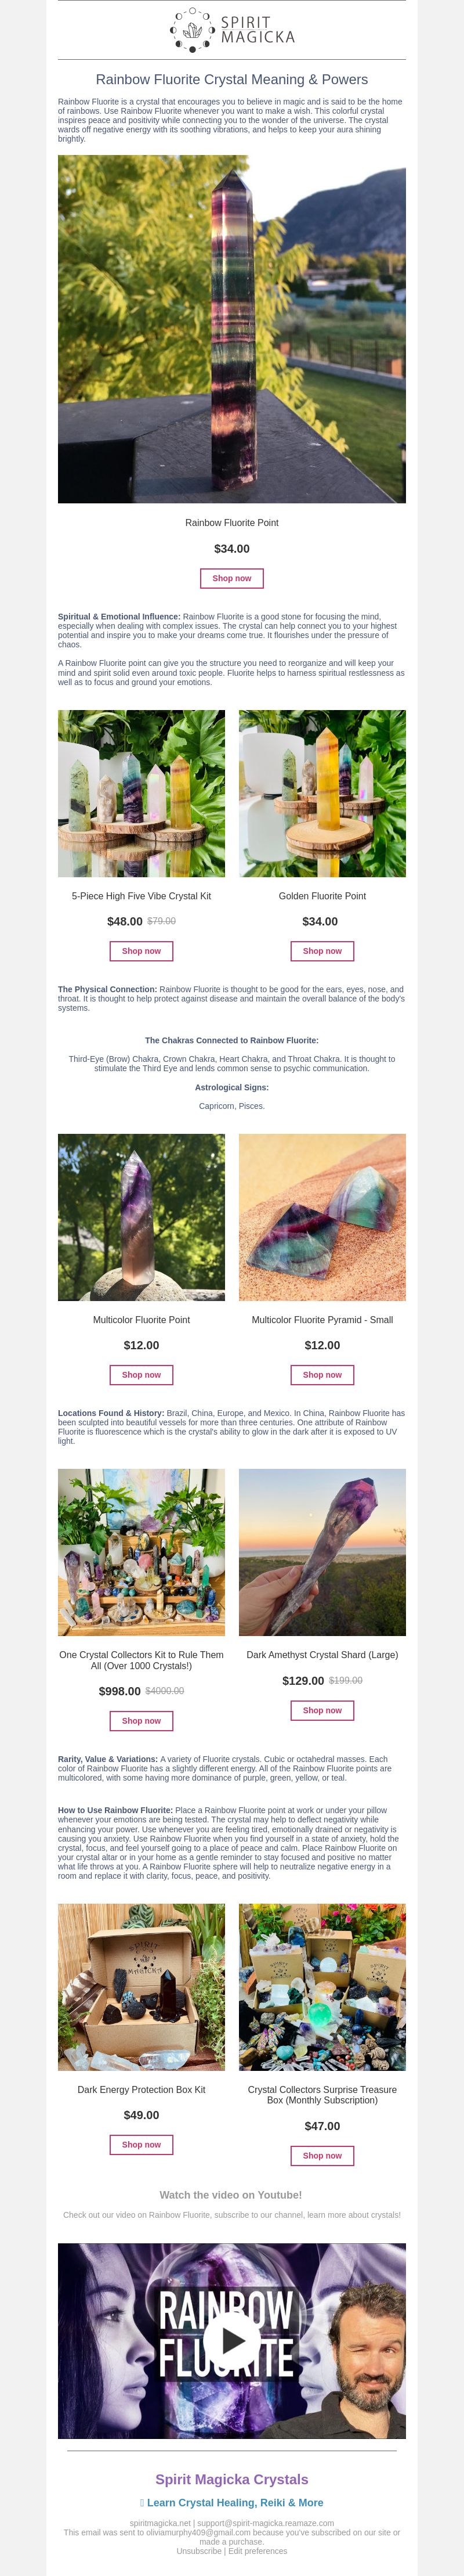Shop now for Dark Amethyst Crystal Shard
This screenshot has width=464, height=2576.
point(322,1710)
